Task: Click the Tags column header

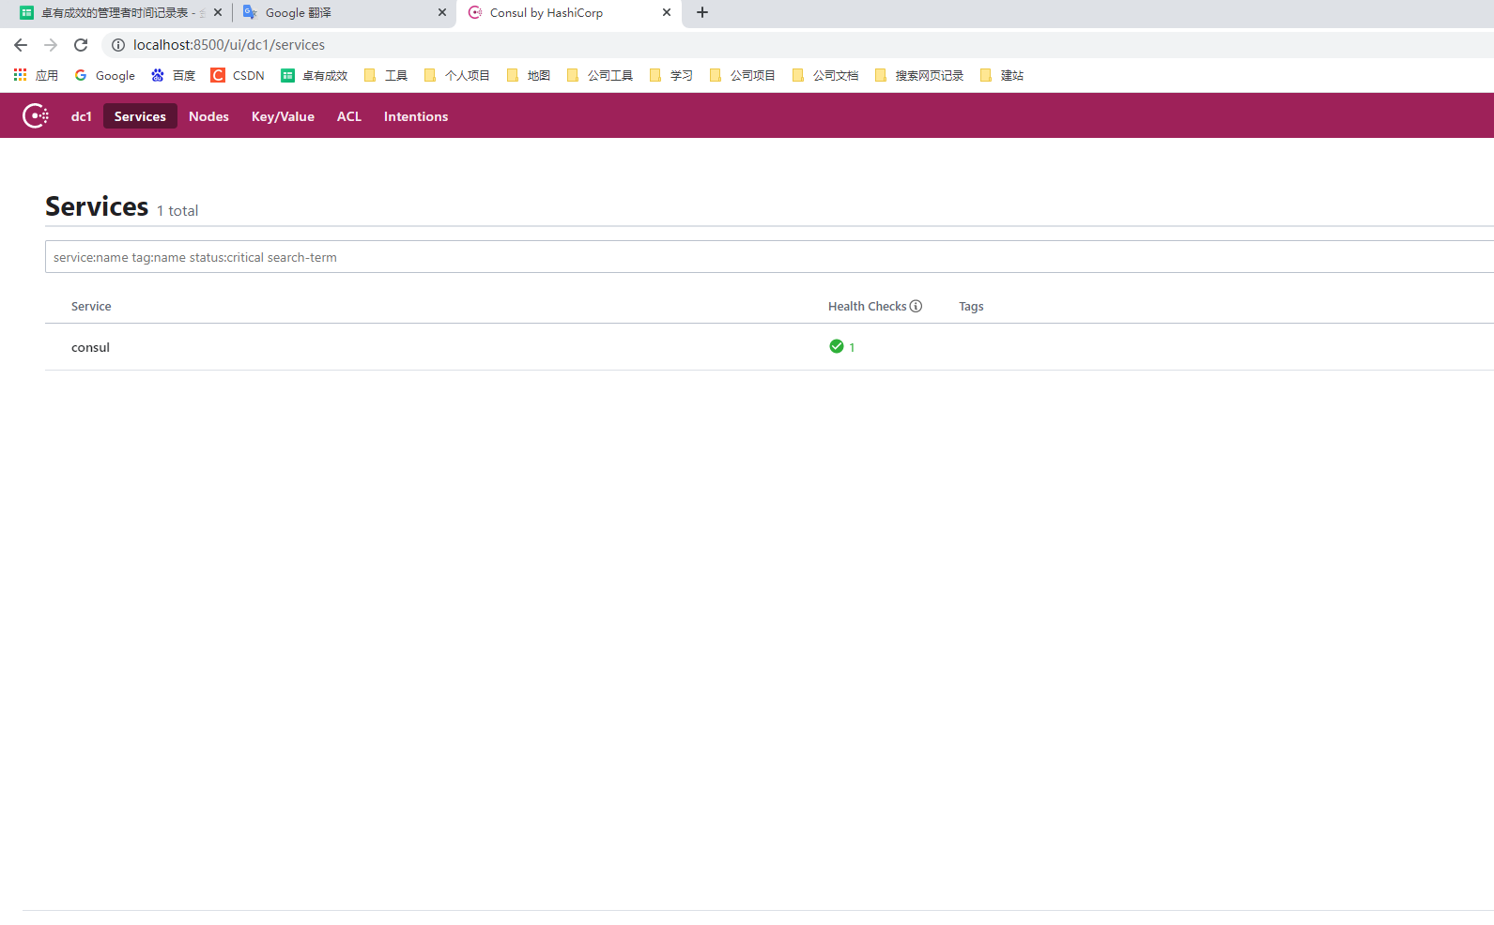Action: point(971,307)
